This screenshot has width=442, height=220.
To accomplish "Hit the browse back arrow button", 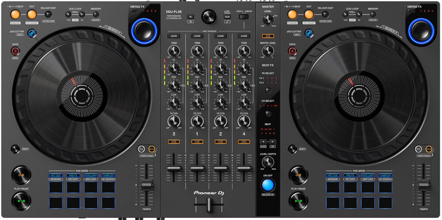I will [190, 17].
